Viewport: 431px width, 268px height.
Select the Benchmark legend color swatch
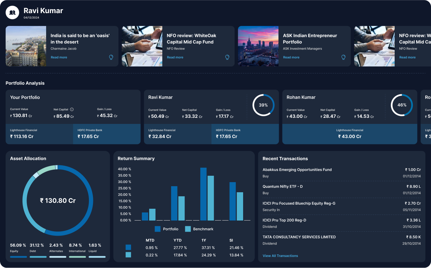pos(188,229)
